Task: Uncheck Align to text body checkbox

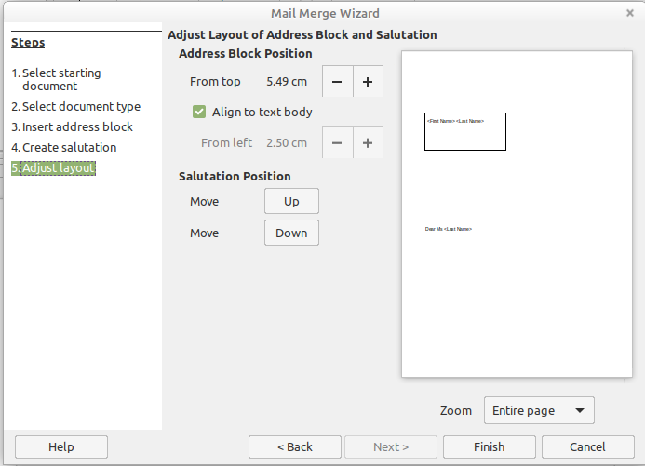Action: click(x=199, y=112)
